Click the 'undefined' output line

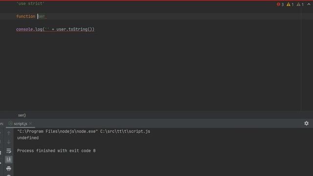(28, 138)
